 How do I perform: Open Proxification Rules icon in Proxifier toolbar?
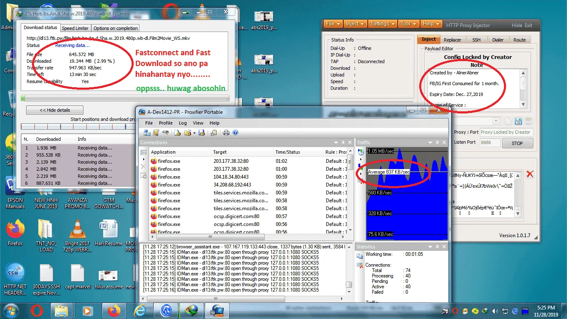pyautogui.click(x=156, y=133)
